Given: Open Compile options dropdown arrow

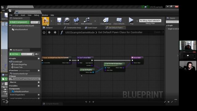Looking at the screenshot, I should (x=51, y=21).
